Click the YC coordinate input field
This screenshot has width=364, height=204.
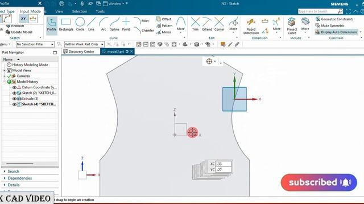pos(224,170)
